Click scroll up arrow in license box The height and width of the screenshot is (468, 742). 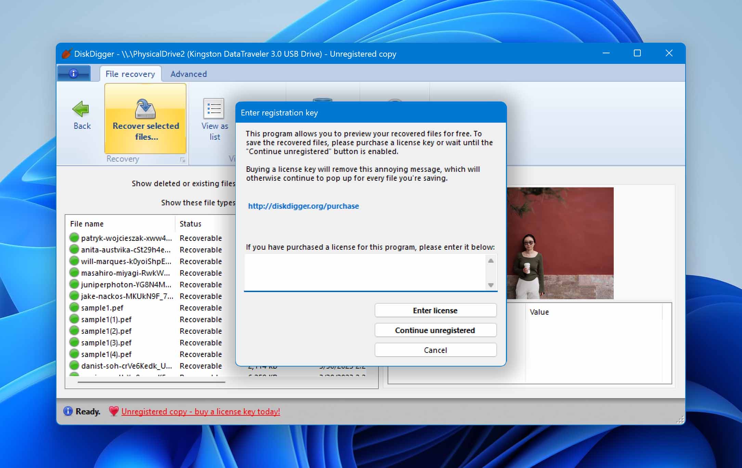click(491, 261)
